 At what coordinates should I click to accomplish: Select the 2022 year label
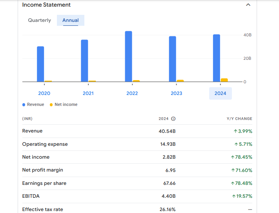[x=132, y=93]
